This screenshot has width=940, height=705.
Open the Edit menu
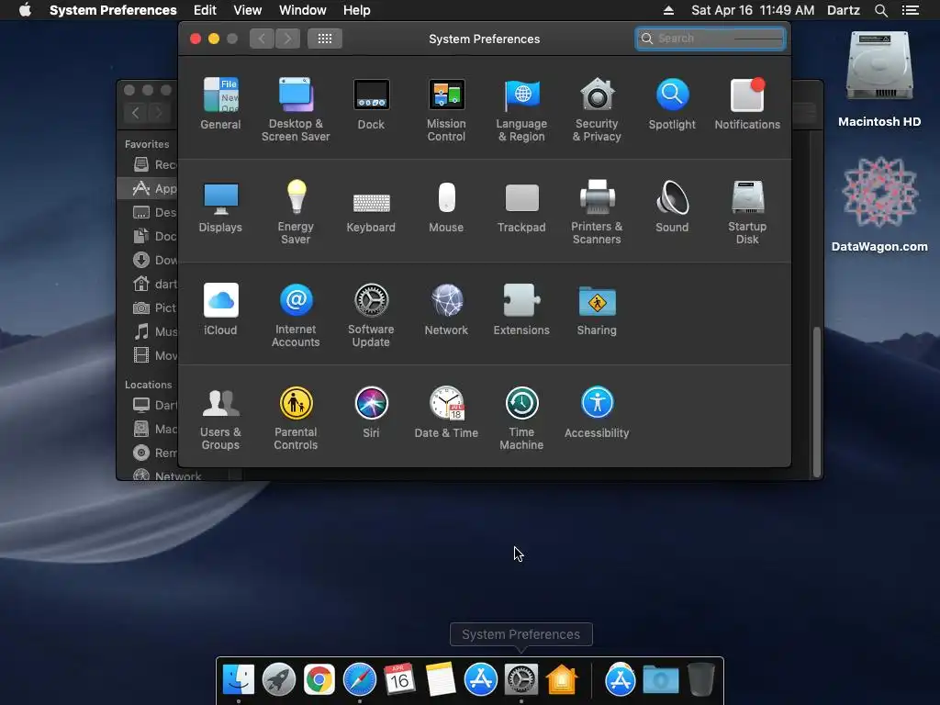tap(205, 10)
